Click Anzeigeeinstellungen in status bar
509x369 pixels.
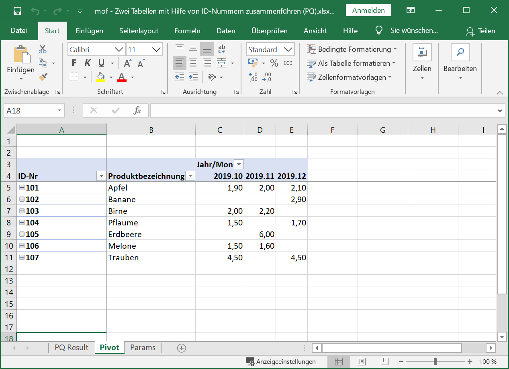click(281, 362)
